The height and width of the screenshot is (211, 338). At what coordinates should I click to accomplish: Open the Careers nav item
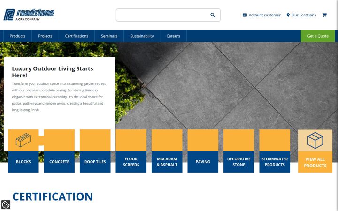(173, 36)
